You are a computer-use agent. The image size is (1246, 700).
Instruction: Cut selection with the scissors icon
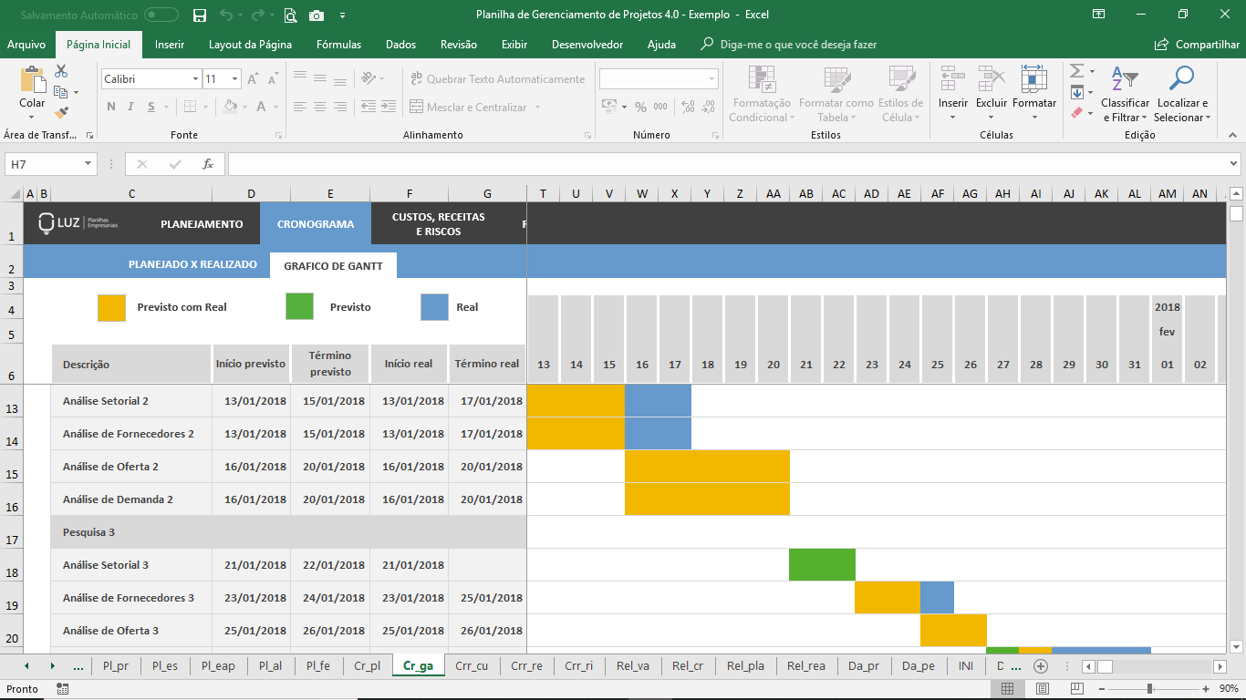(61, 71)
